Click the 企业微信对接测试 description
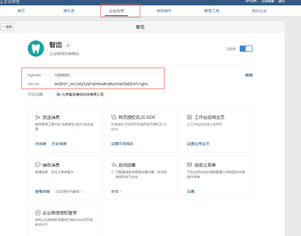Viewport: 301px width, 236px height. point(64,54)
